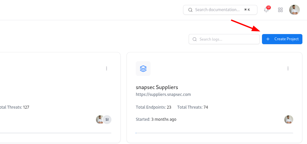Open the apps grid icon
This screenshot has width=307, height=144.
[x=280, y=10]
